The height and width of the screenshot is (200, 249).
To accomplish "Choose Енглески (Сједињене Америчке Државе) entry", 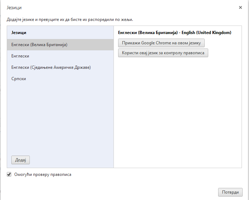I will click(x=60, y=67).
